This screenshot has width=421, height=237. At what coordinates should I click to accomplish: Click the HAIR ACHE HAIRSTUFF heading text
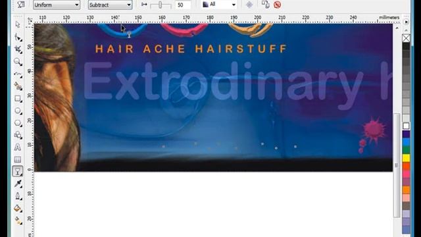tap(191, 49)
